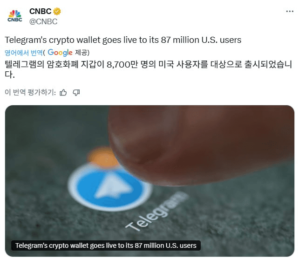Rate the translation with thumbs down
The image size is (299, 259).
point(76,93)
